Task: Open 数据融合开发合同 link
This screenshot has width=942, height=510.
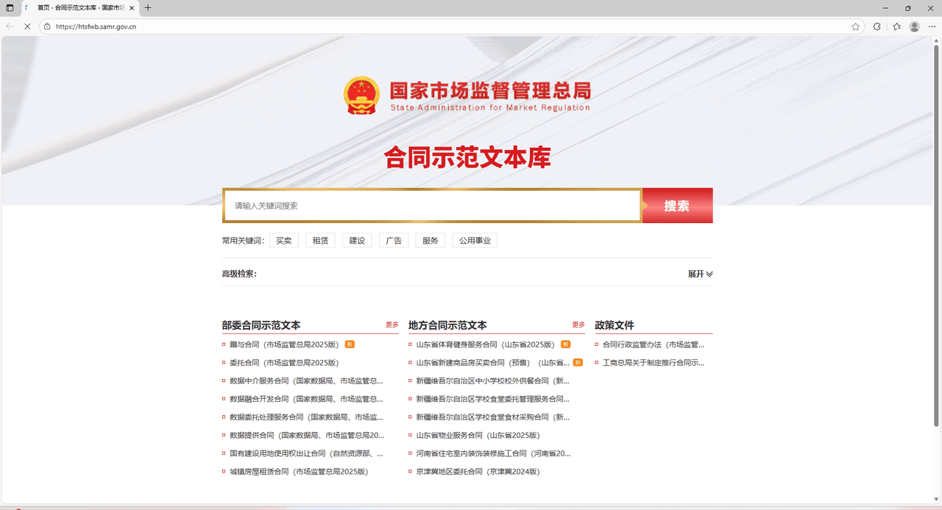Action: (x=307, y=399)
